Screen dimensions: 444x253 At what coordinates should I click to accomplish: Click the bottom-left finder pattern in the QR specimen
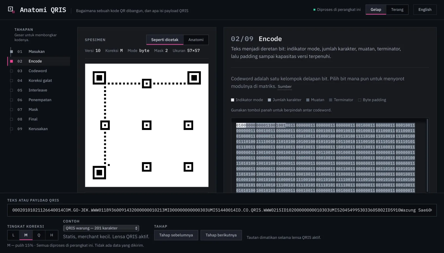point(99,173)
